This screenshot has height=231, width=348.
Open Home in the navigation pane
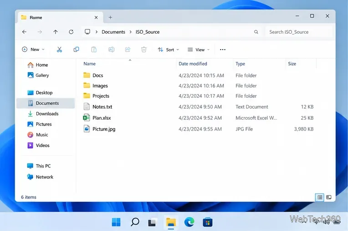(x=38, y=65)
